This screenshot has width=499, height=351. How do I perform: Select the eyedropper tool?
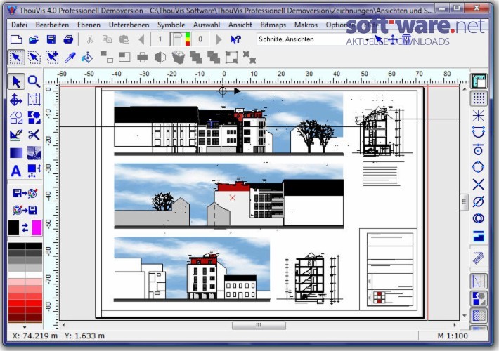[70, 58]
